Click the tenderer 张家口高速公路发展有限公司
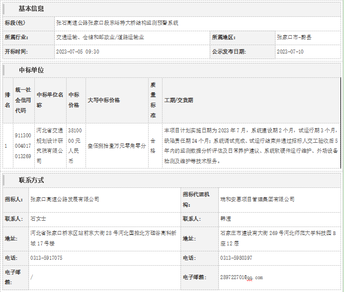The height and width of the screenshot is (292, 344). [x=65, y=199]
